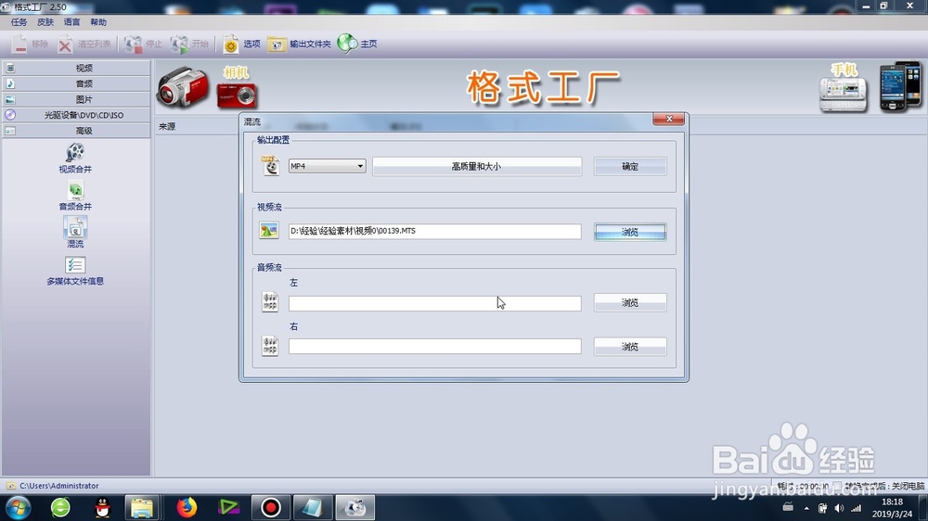Image resolution: width=928 pixels, height=521 pixels.
Task: Open File Explorer from the taskbar
Action: point(142,507)
